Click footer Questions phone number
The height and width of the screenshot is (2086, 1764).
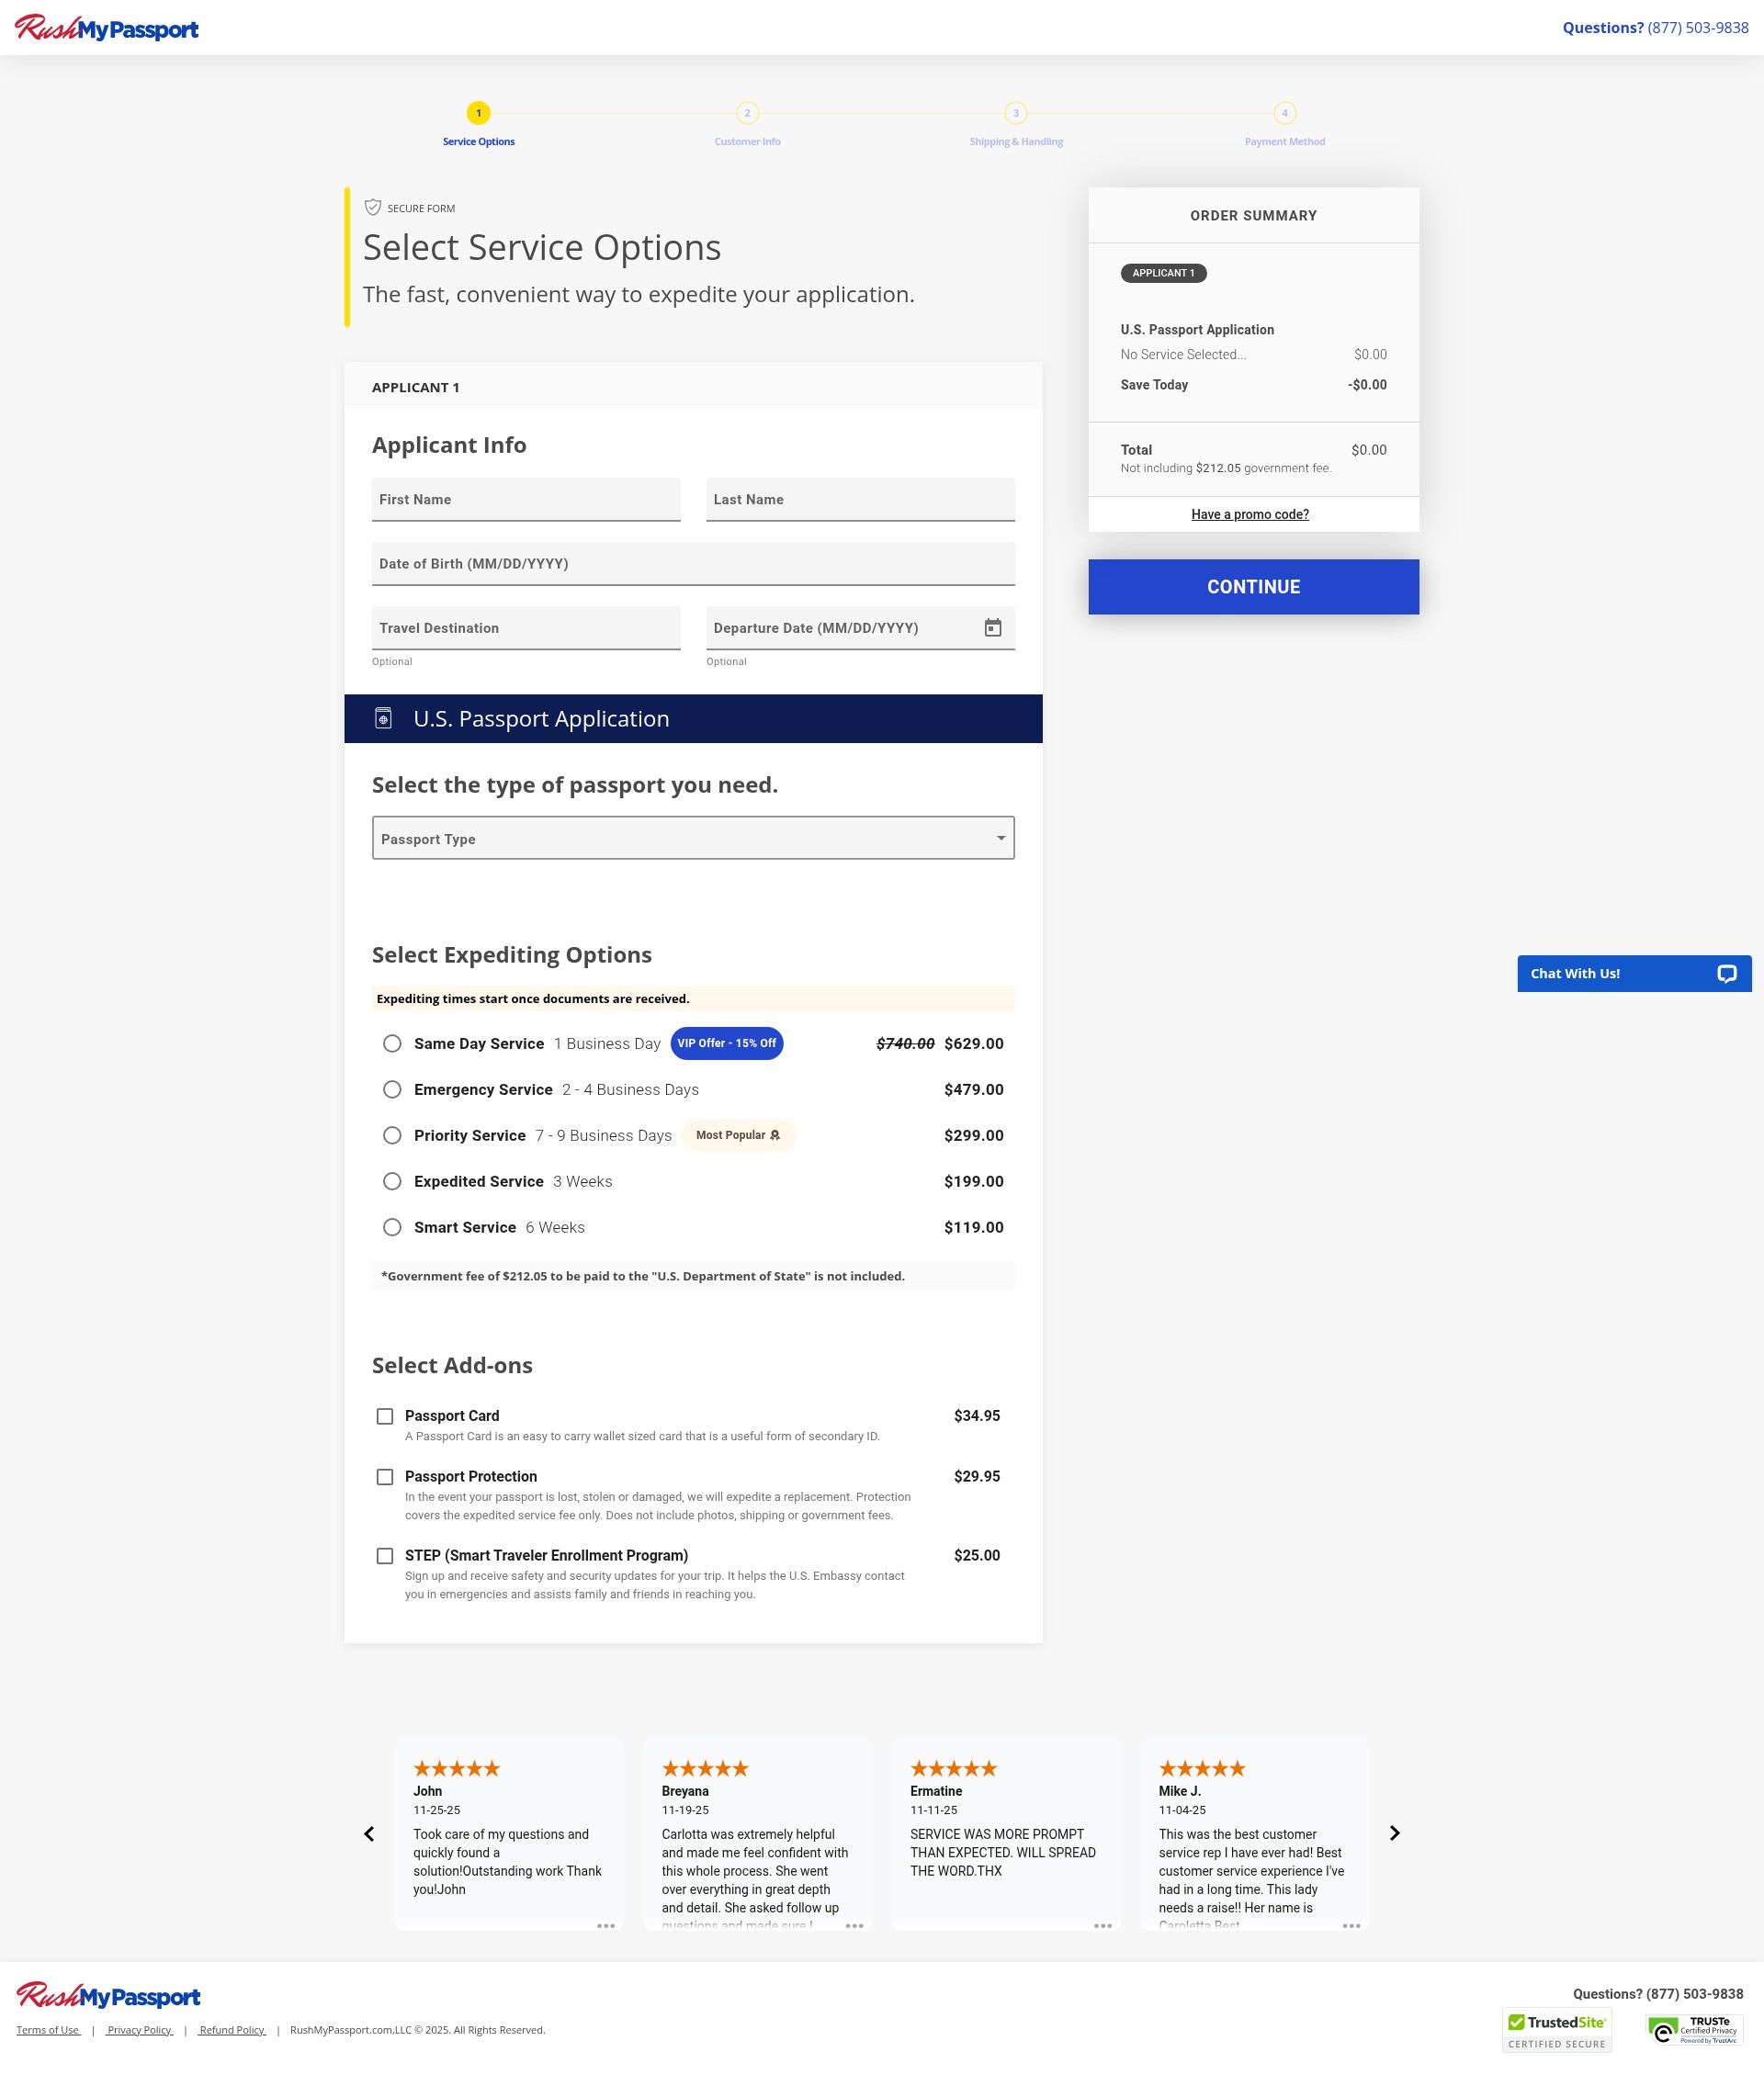point(1694,1994)
